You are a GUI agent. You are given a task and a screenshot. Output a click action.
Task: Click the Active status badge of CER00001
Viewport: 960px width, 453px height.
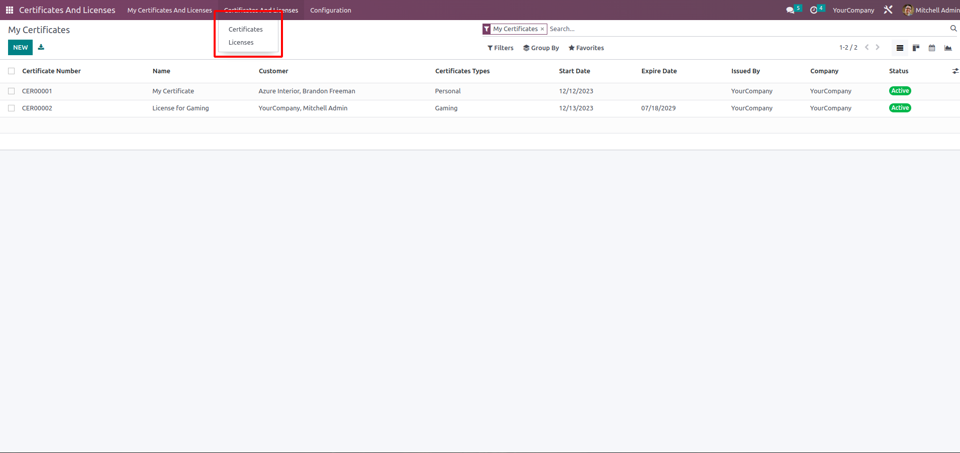tap(900, 91)
